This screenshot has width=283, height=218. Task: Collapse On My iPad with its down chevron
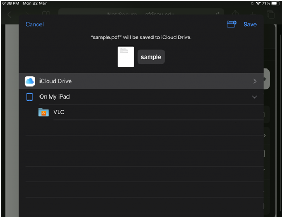pyautogui.click(x=254, y=97)
